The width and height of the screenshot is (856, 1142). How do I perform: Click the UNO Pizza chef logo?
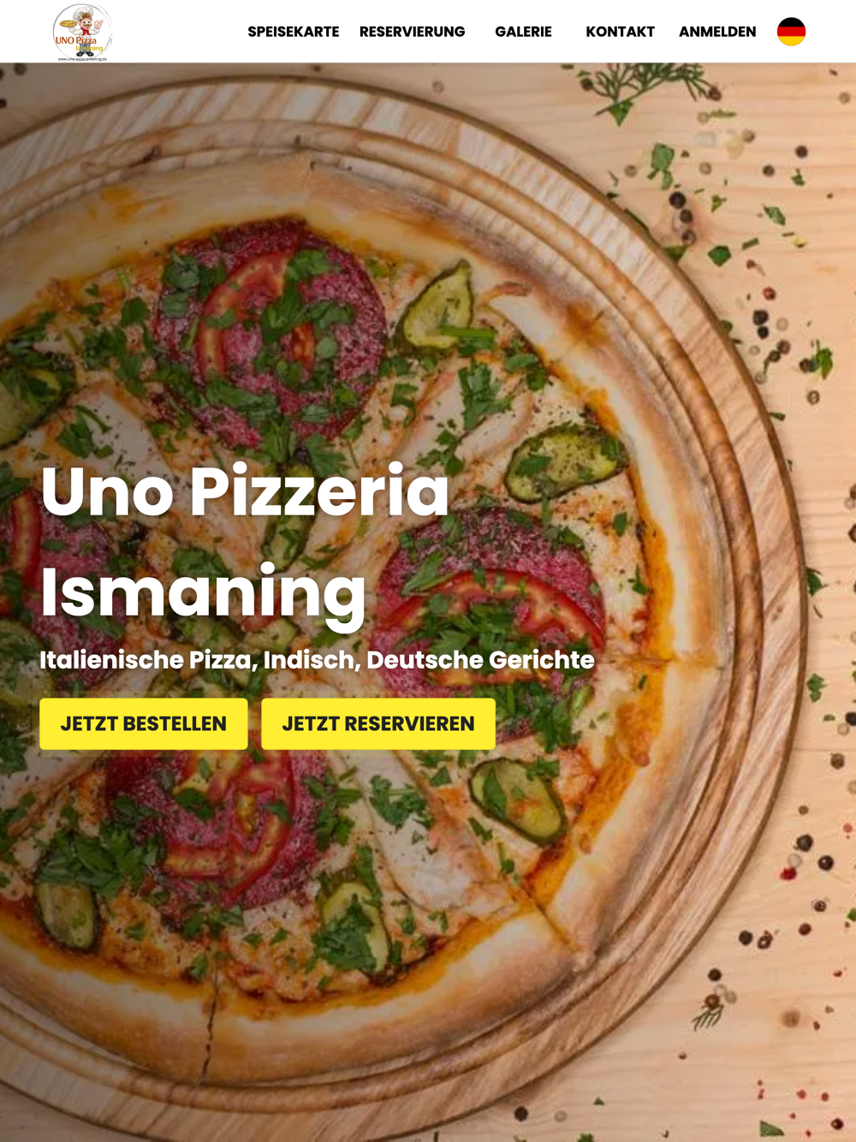pyautogui.click(x=82, y=32)
